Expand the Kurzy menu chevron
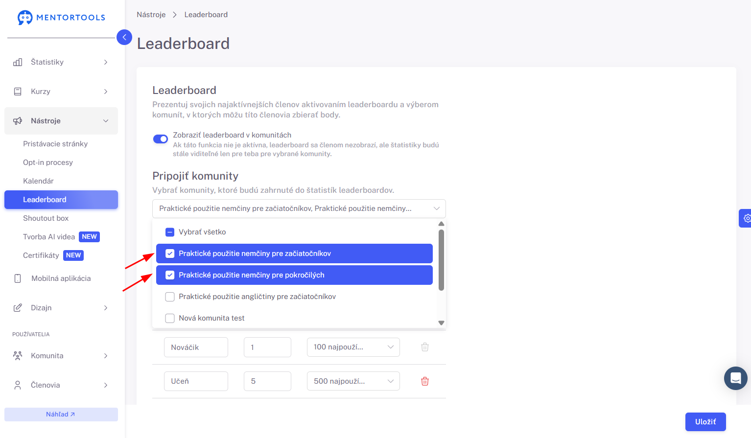Screen dimensions: 751x438 tap(106, 92)
